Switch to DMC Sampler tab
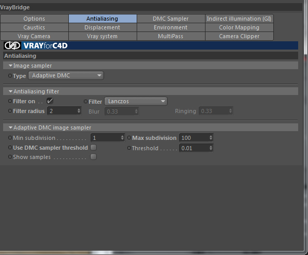This screenshot has height=255, width=308. point(170,19)
